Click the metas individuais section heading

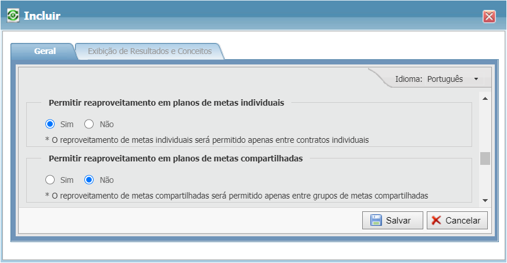pyautogui.click(x=166, y=103)
